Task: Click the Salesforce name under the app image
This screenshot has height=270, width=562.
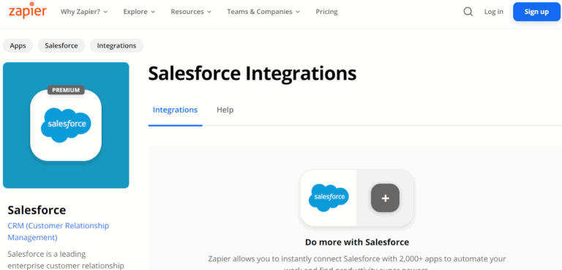Action: click(37, 210)
